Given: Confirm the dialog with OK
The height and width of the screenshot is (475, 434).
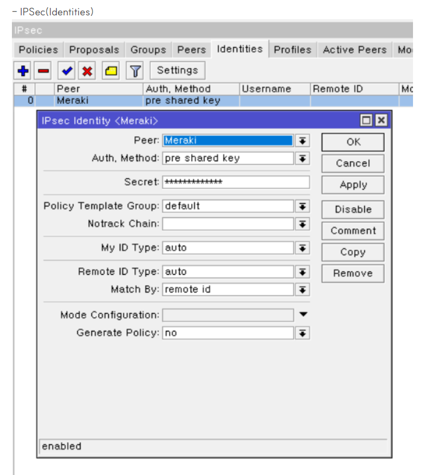Looking at the screenshot, I should pyautogui.click(x=353, y=142).
